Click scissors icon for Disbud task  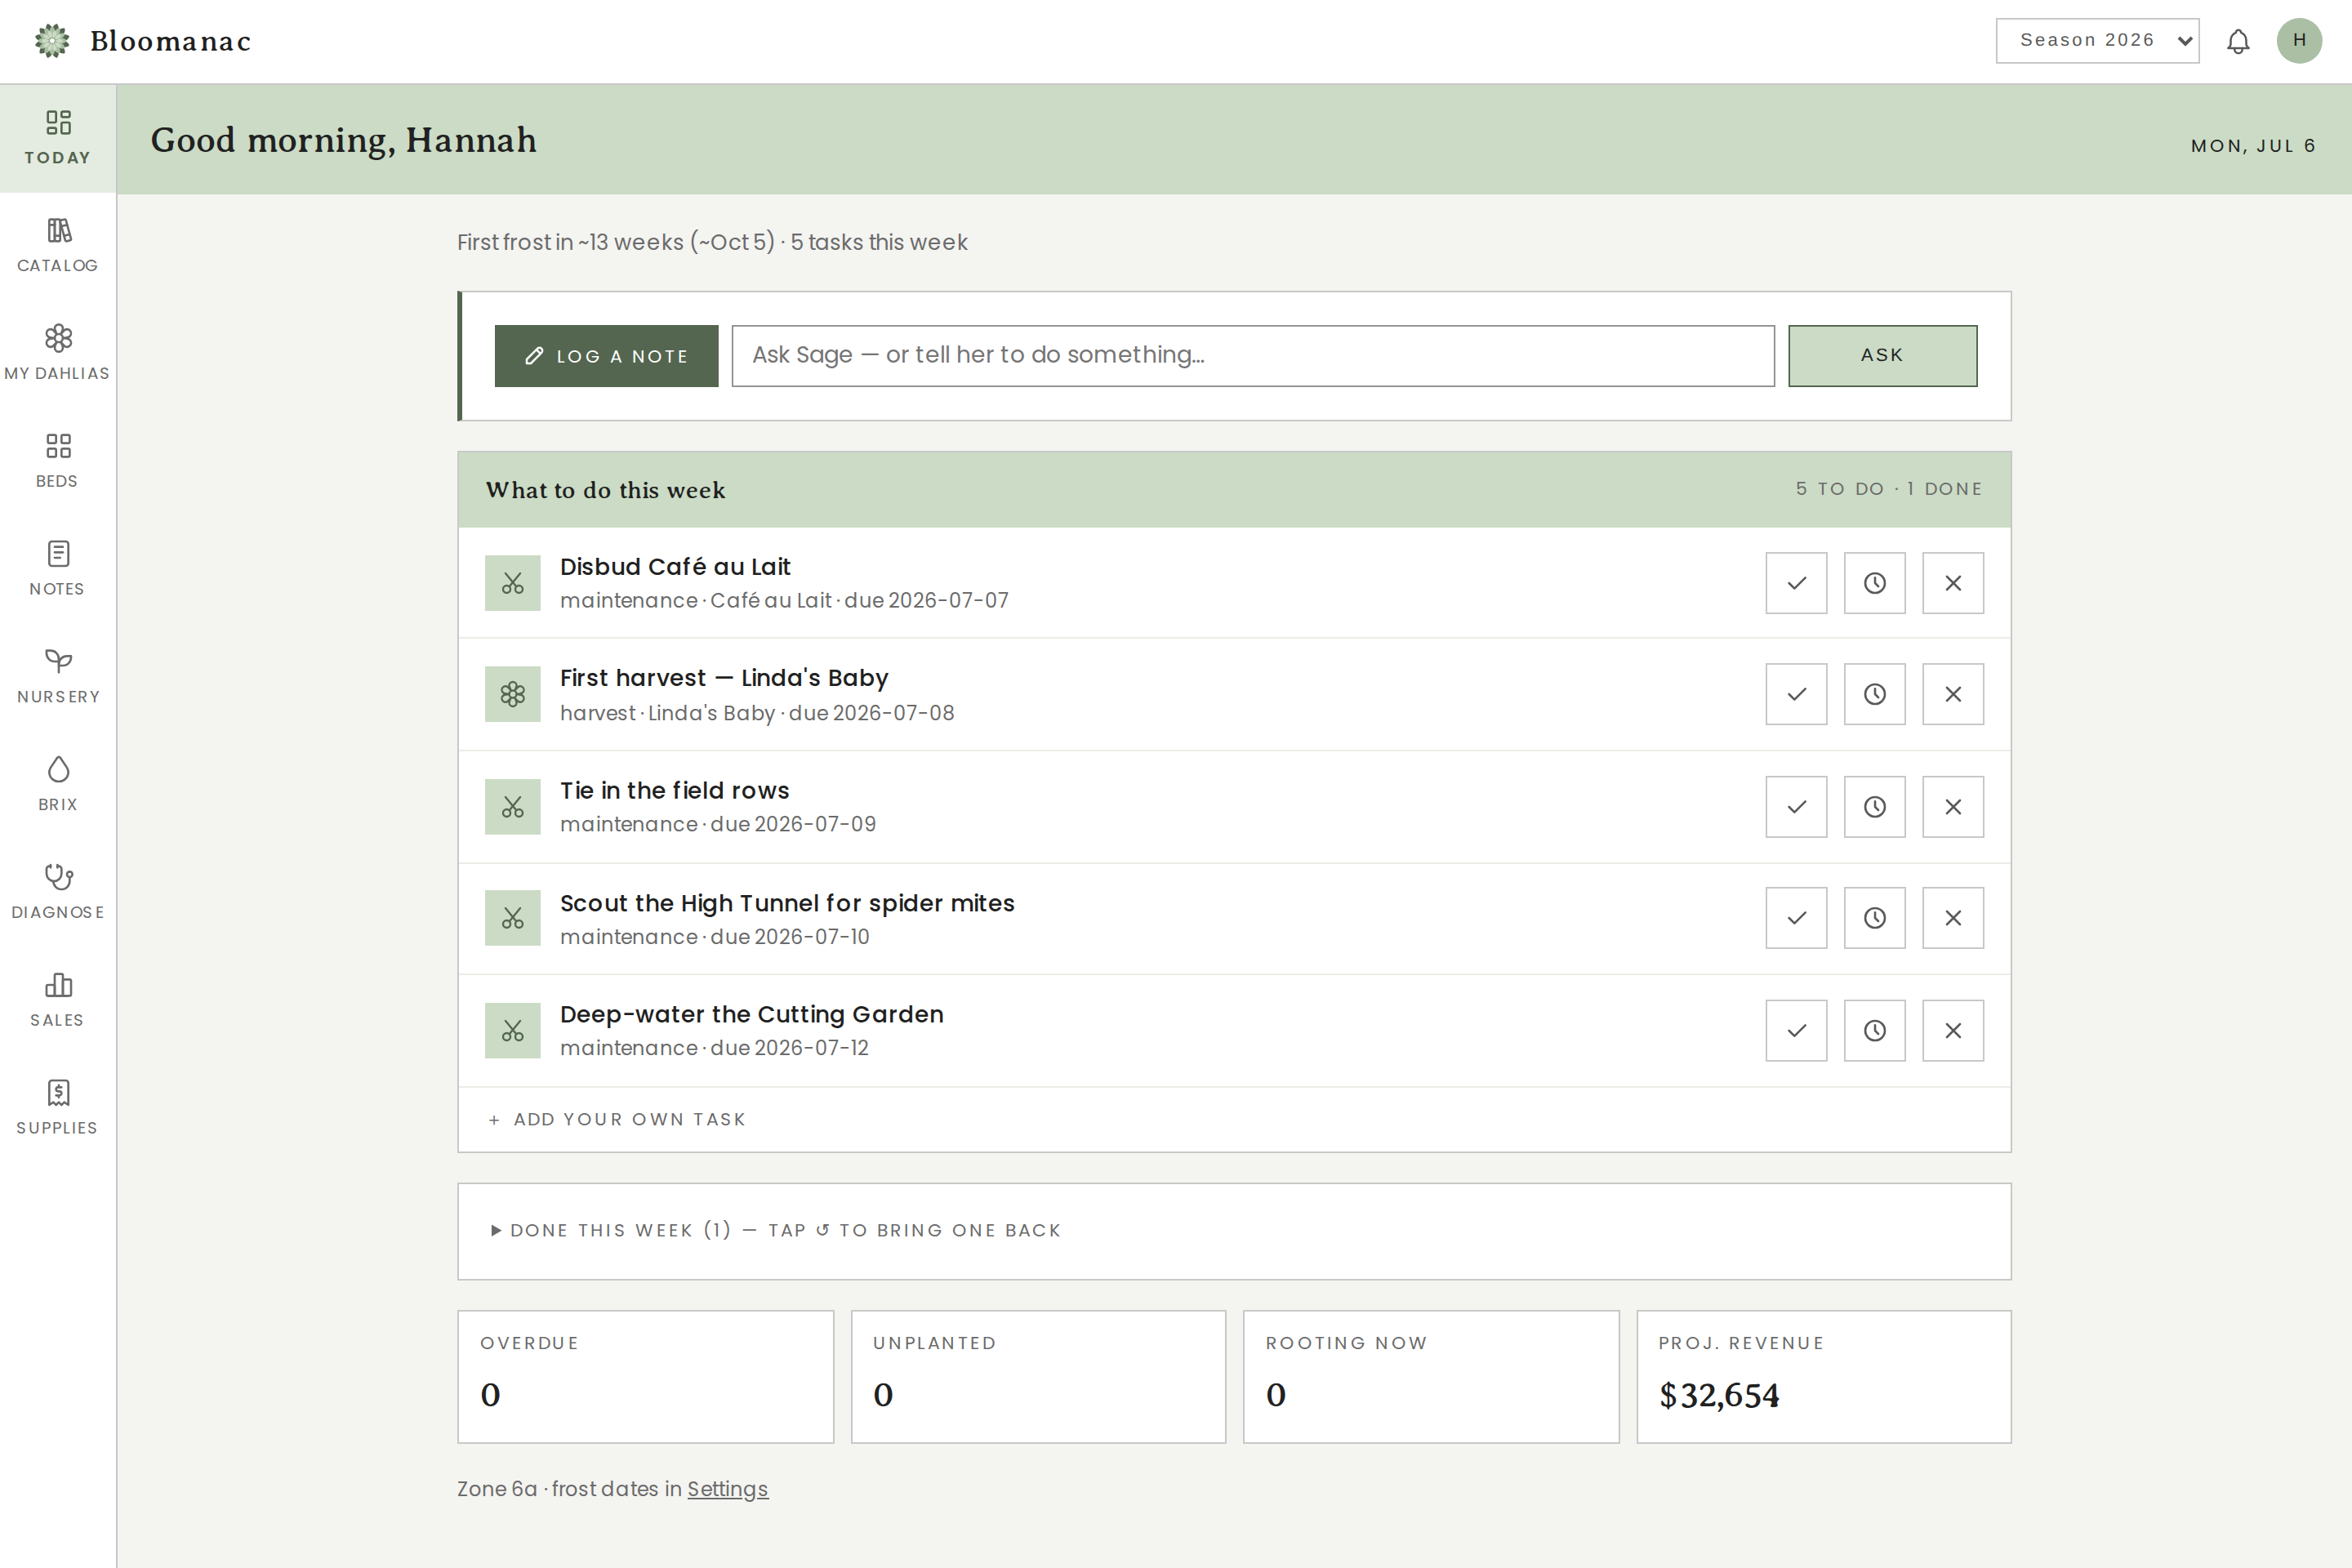[513, 583]
